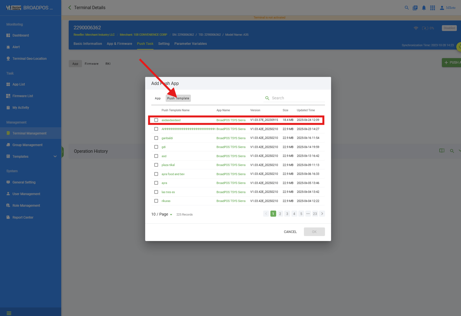Click the Terminal Geo-Location pin icon
Image resolution: width=461 pixels, height=316 pixels.
coord(8,59)
